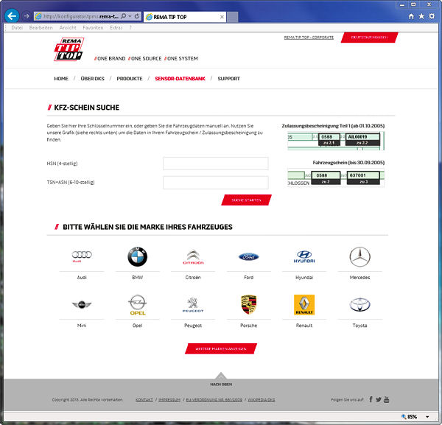Click the Hyundai brand name label
This screenshot has height=425, width=442.
[x=304, y=278]
